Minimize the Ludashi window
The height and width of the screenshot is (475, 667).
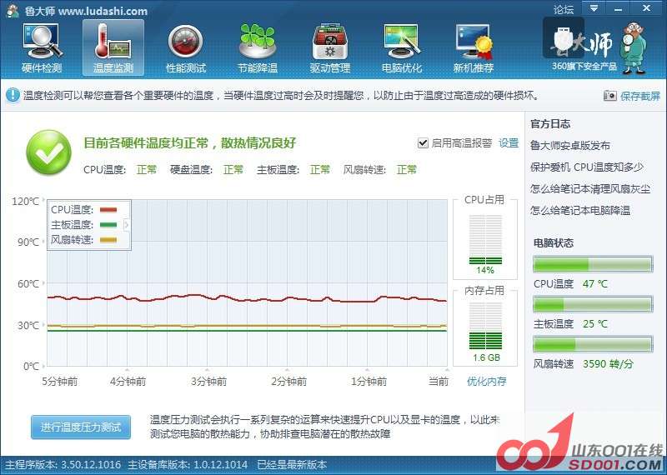pyautogui.click(x=618, y=8)
